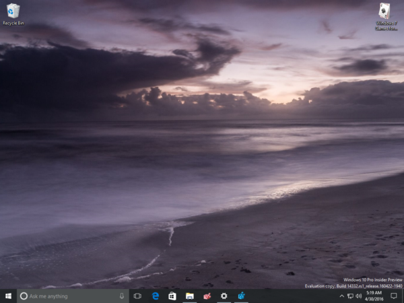The image size is (404, 303).
Task: Click the Show desktop sliver at taskbar end
Action: coord(403,296)
